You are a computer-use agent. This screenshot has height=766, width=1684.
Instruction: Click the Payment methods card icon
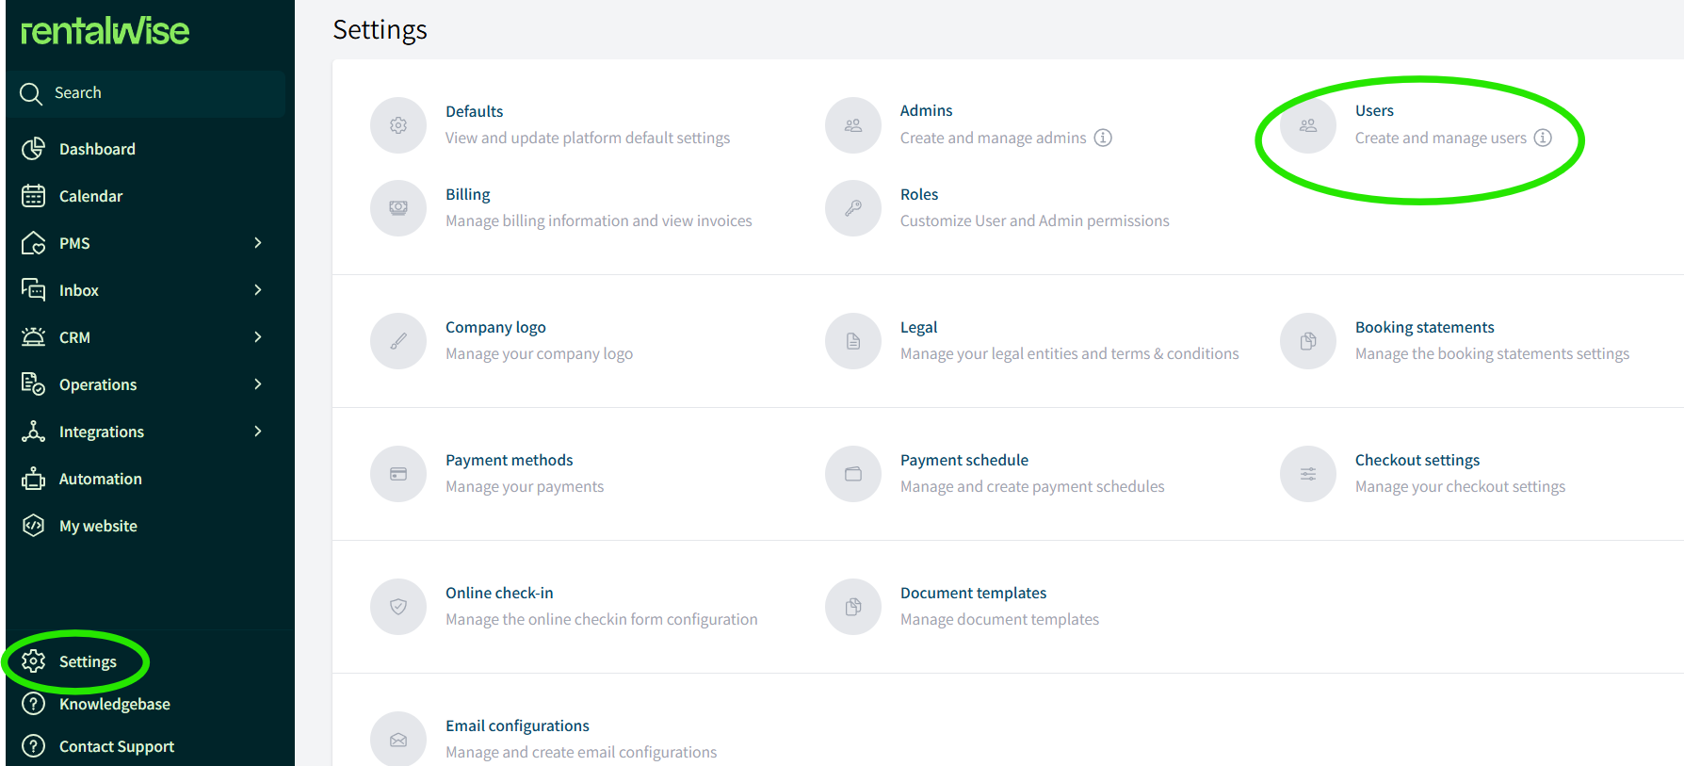(398, 474)
